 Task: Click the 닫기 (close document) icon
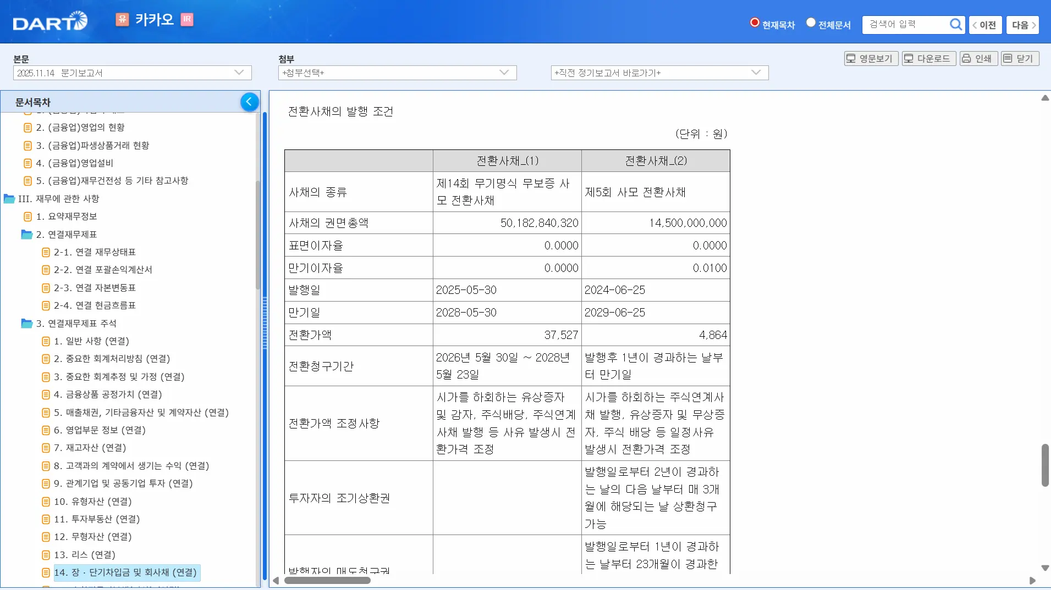[x=1019, y=58]
